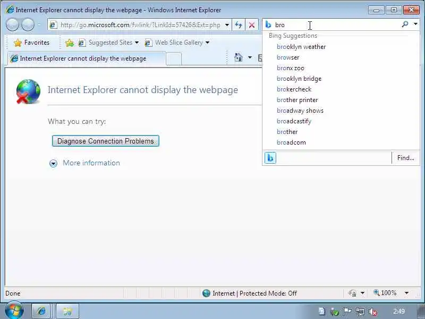Go back with the Back arrow button
This screenshot has width=425, height=319.
[12, 24]
